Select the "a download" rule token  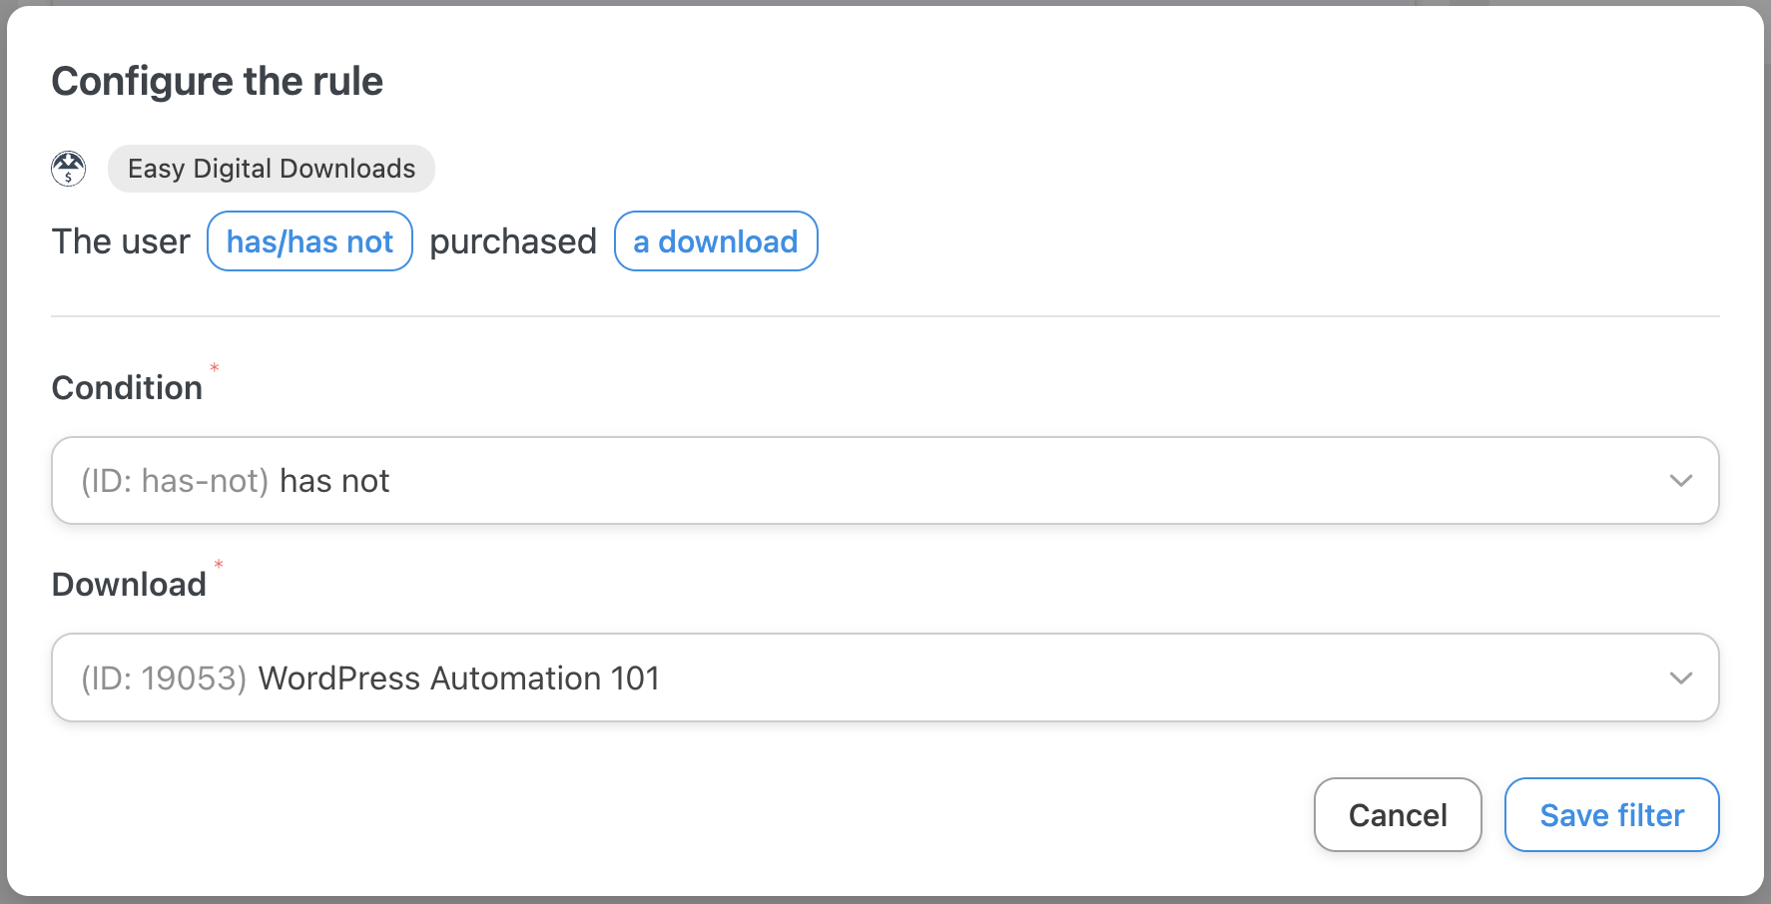pos(716,241)
